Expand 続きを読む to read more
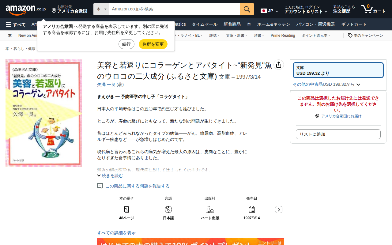The width and height of the screenshot is (392, 245). (110, 175)
